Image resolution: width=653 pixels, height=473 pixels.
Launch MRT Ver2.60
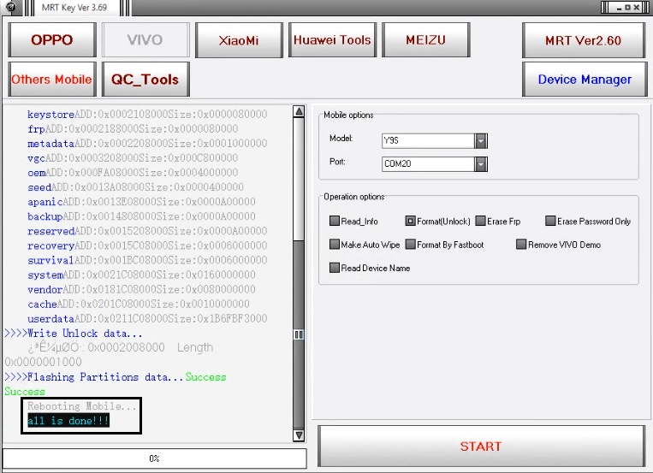584,40
